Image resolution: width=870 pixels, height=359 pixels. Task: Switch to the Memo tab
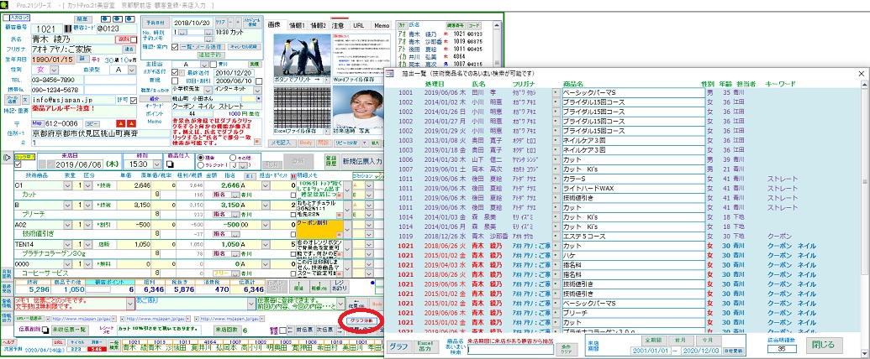[x=381, y=25]
